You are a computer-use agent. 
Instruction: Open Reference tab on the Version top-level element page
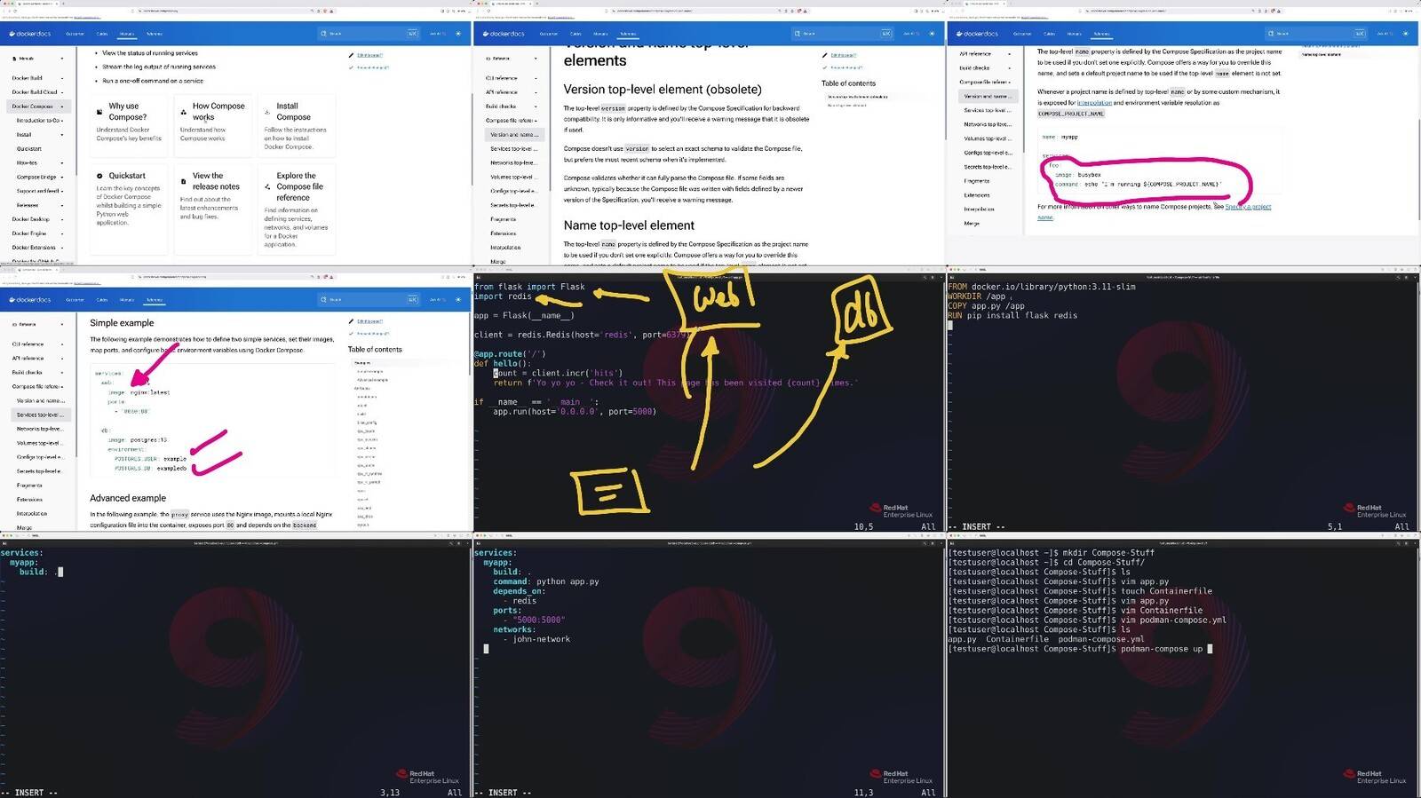tap(628, 34)
